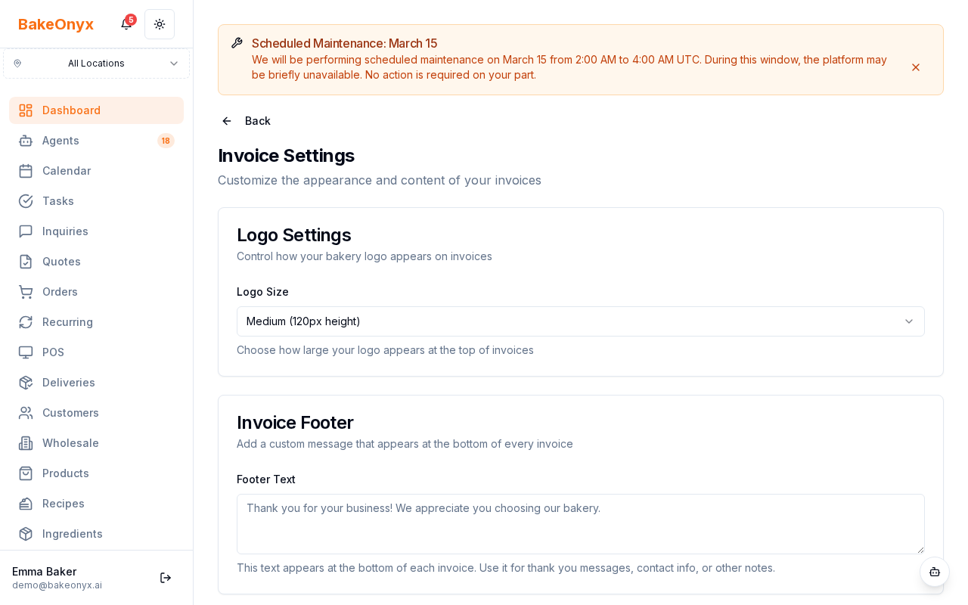Navigate to Inquiries
The height and width of the screenshot is (605, 968).
pyautogui.click(x=96, y=231)
